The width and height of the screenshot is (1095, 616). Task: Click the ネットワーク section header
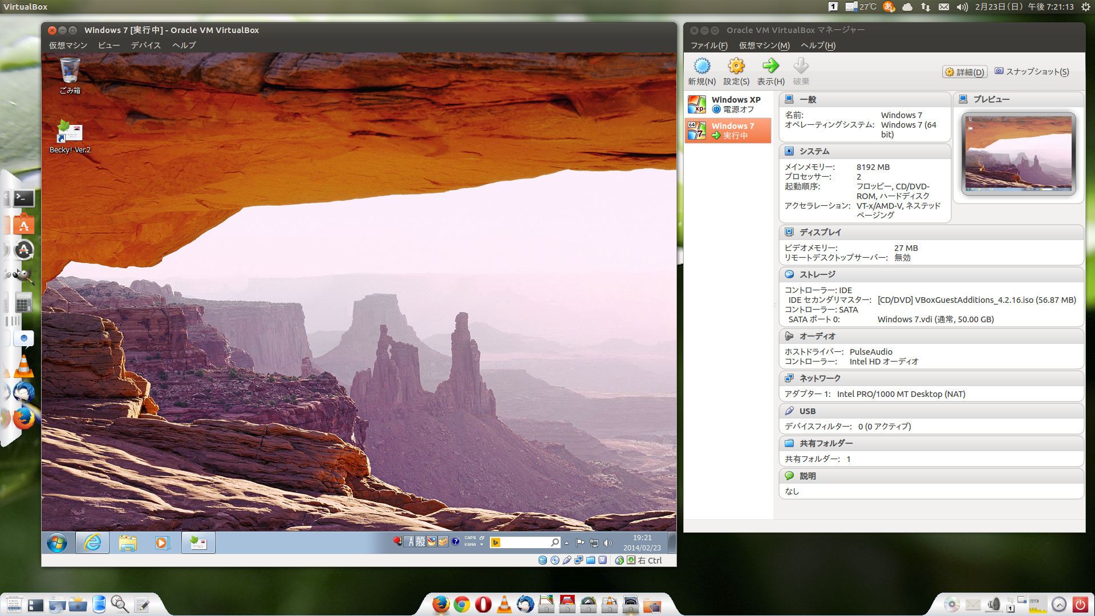tap(931, 378)
